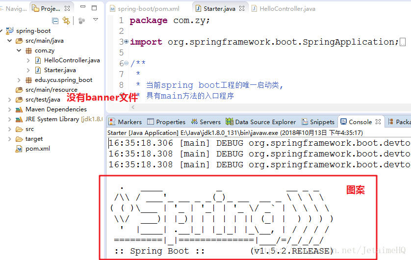This screenshot has width=411, height=260.
Task: Click the filter icon in Project Explorer toolbar
Action: point(82,21)
